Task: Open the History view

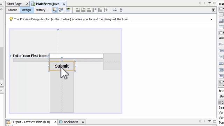Action: (41, 10)
